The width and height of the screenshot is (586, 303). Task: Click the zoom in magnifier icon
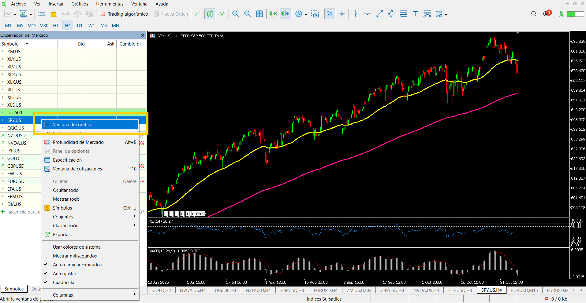235,14
